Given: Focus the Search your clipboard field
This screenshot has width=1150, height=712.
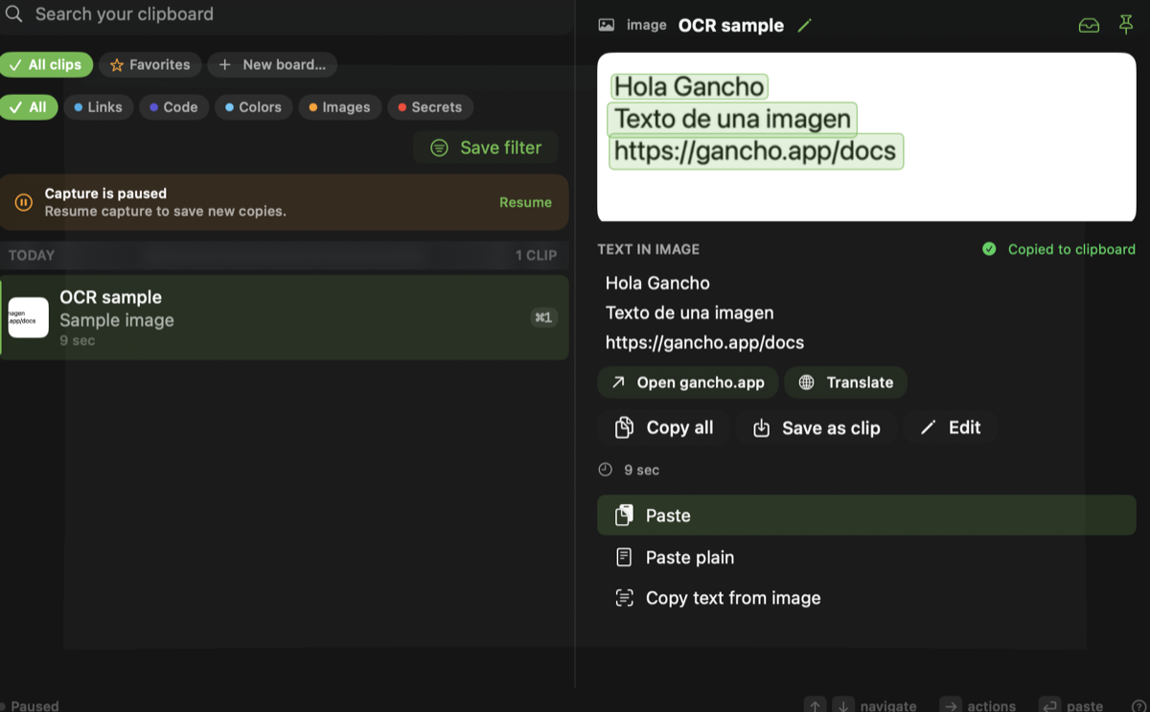Looking at the screenshot, I should pos(287,14).
